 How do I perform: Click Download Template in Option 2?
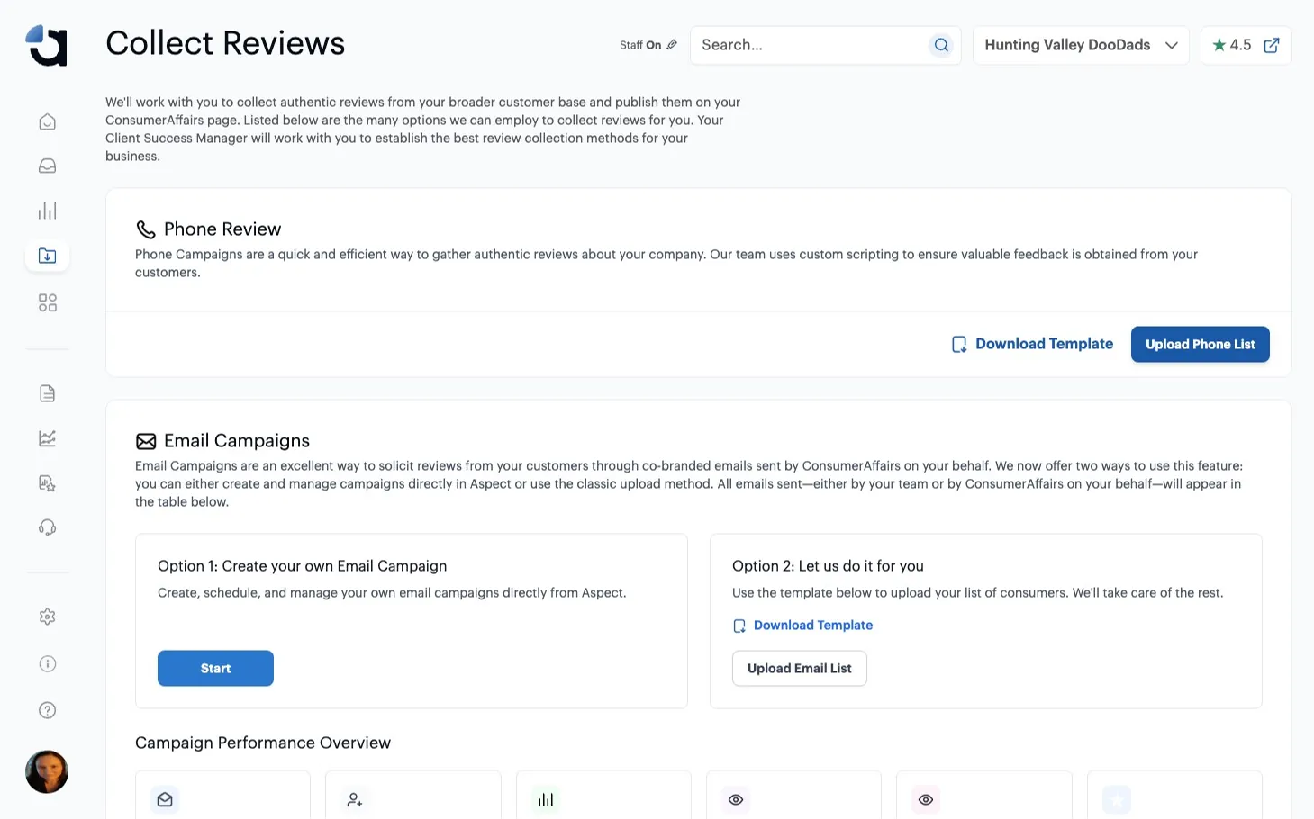(802, 625)
